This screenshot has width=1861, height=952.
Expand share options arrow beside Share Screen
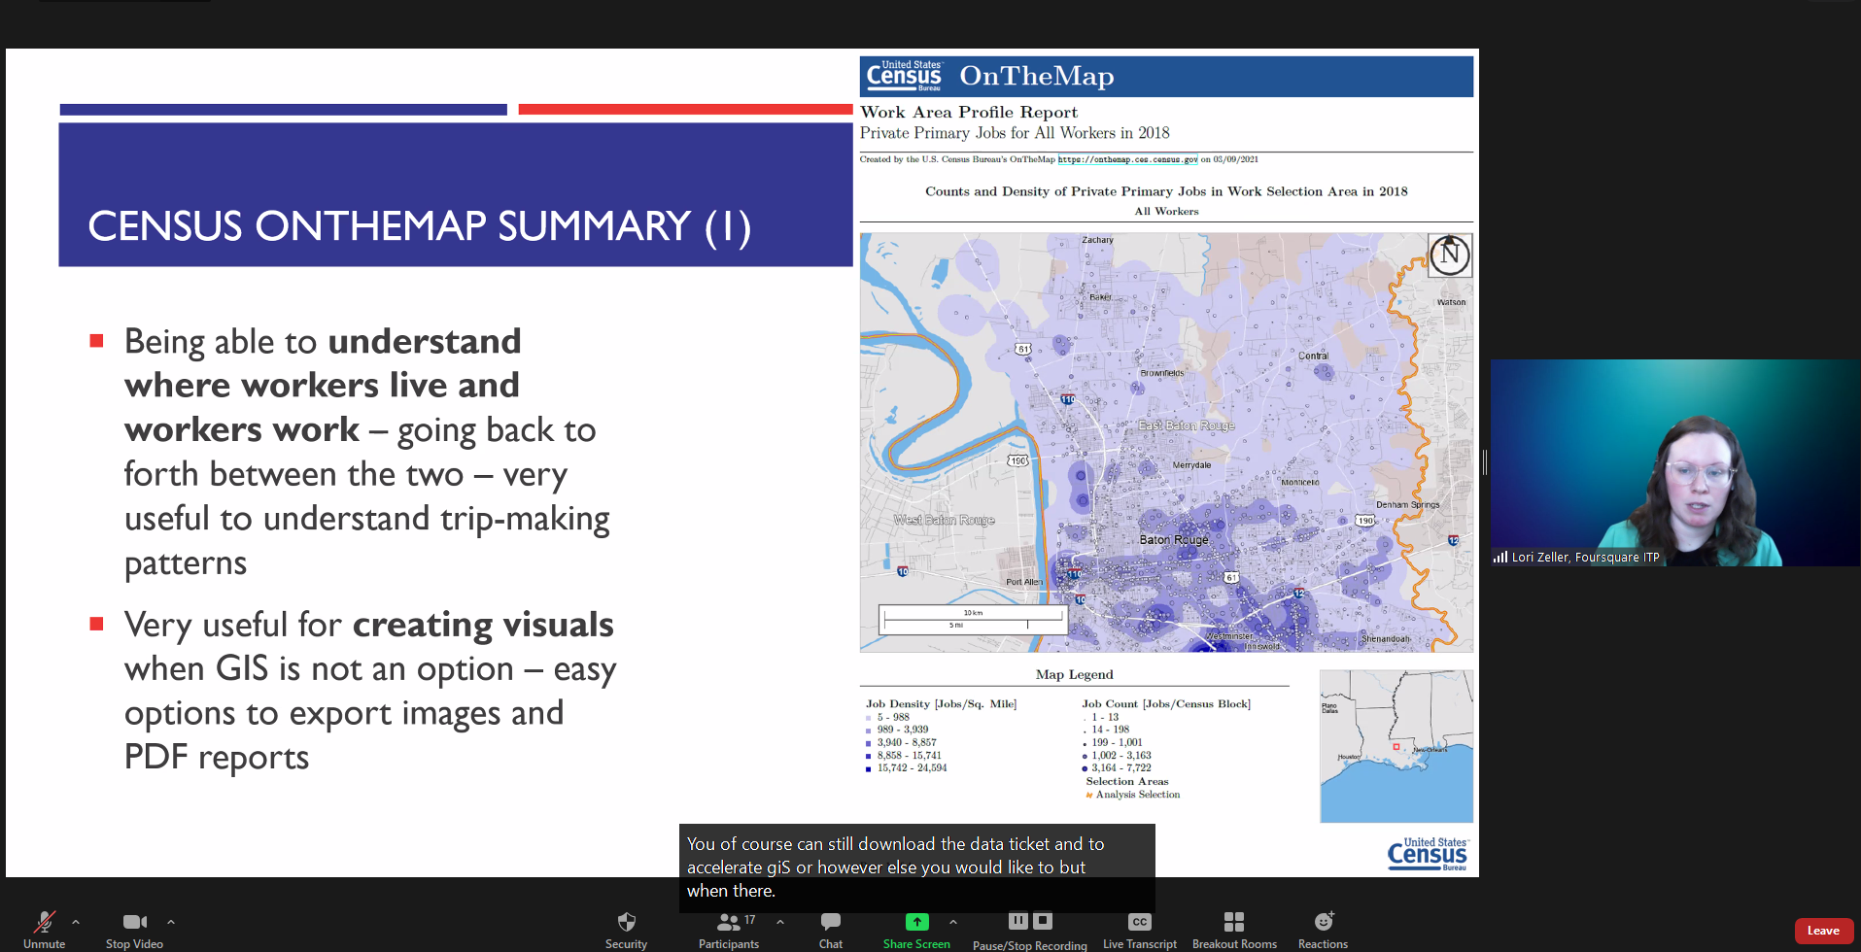coord(953,922)
